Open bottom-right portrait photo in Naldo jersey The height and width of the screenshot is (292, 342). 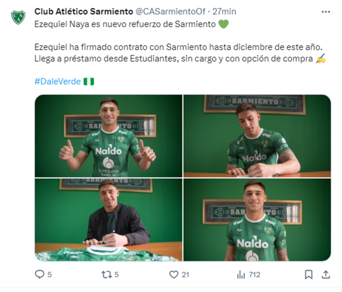(x=257, y=220)
